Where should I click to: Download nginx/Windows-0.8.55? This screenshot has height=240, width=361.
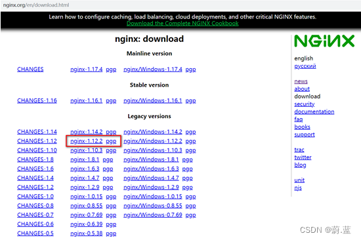[153, 205]
